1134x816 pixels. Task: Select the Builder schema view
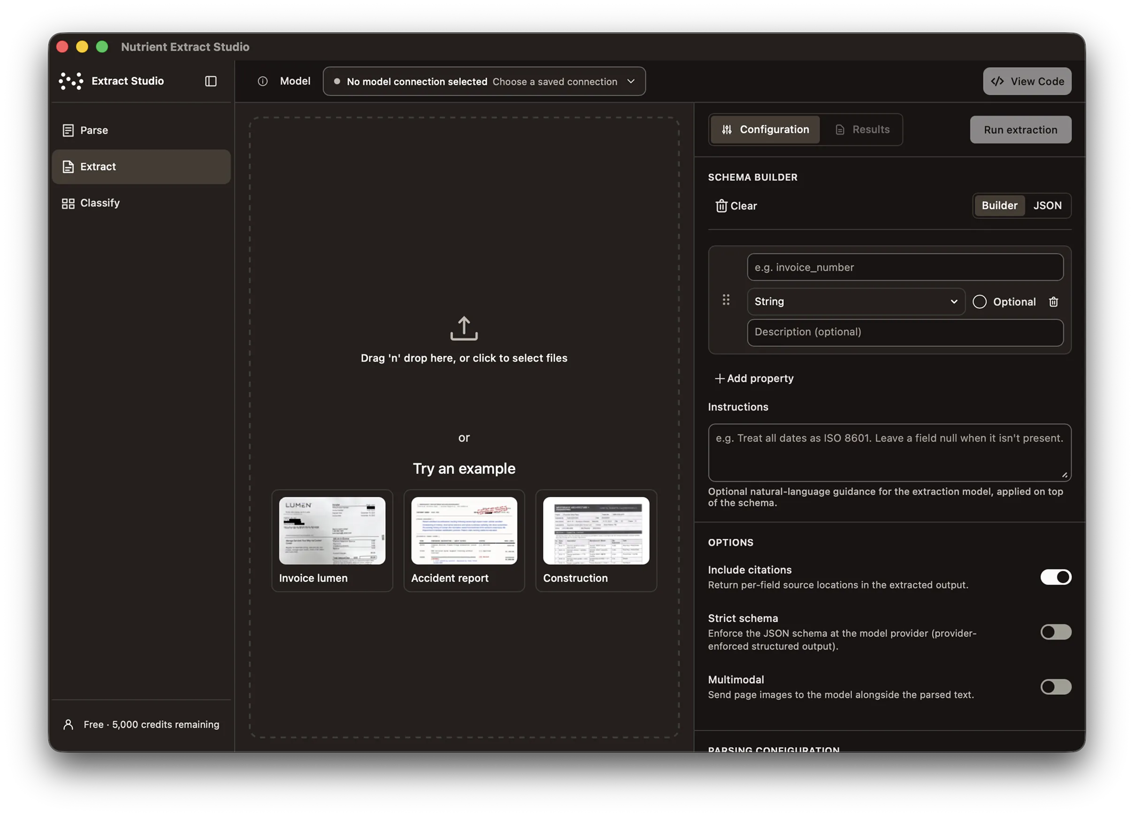[999, 206]
